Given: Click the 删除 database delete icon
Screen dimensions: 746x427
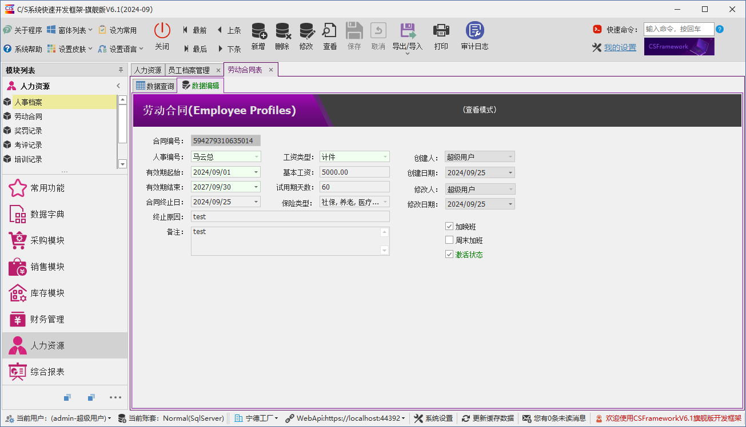Looking at the screenshot, I should (x=282, y=31).
